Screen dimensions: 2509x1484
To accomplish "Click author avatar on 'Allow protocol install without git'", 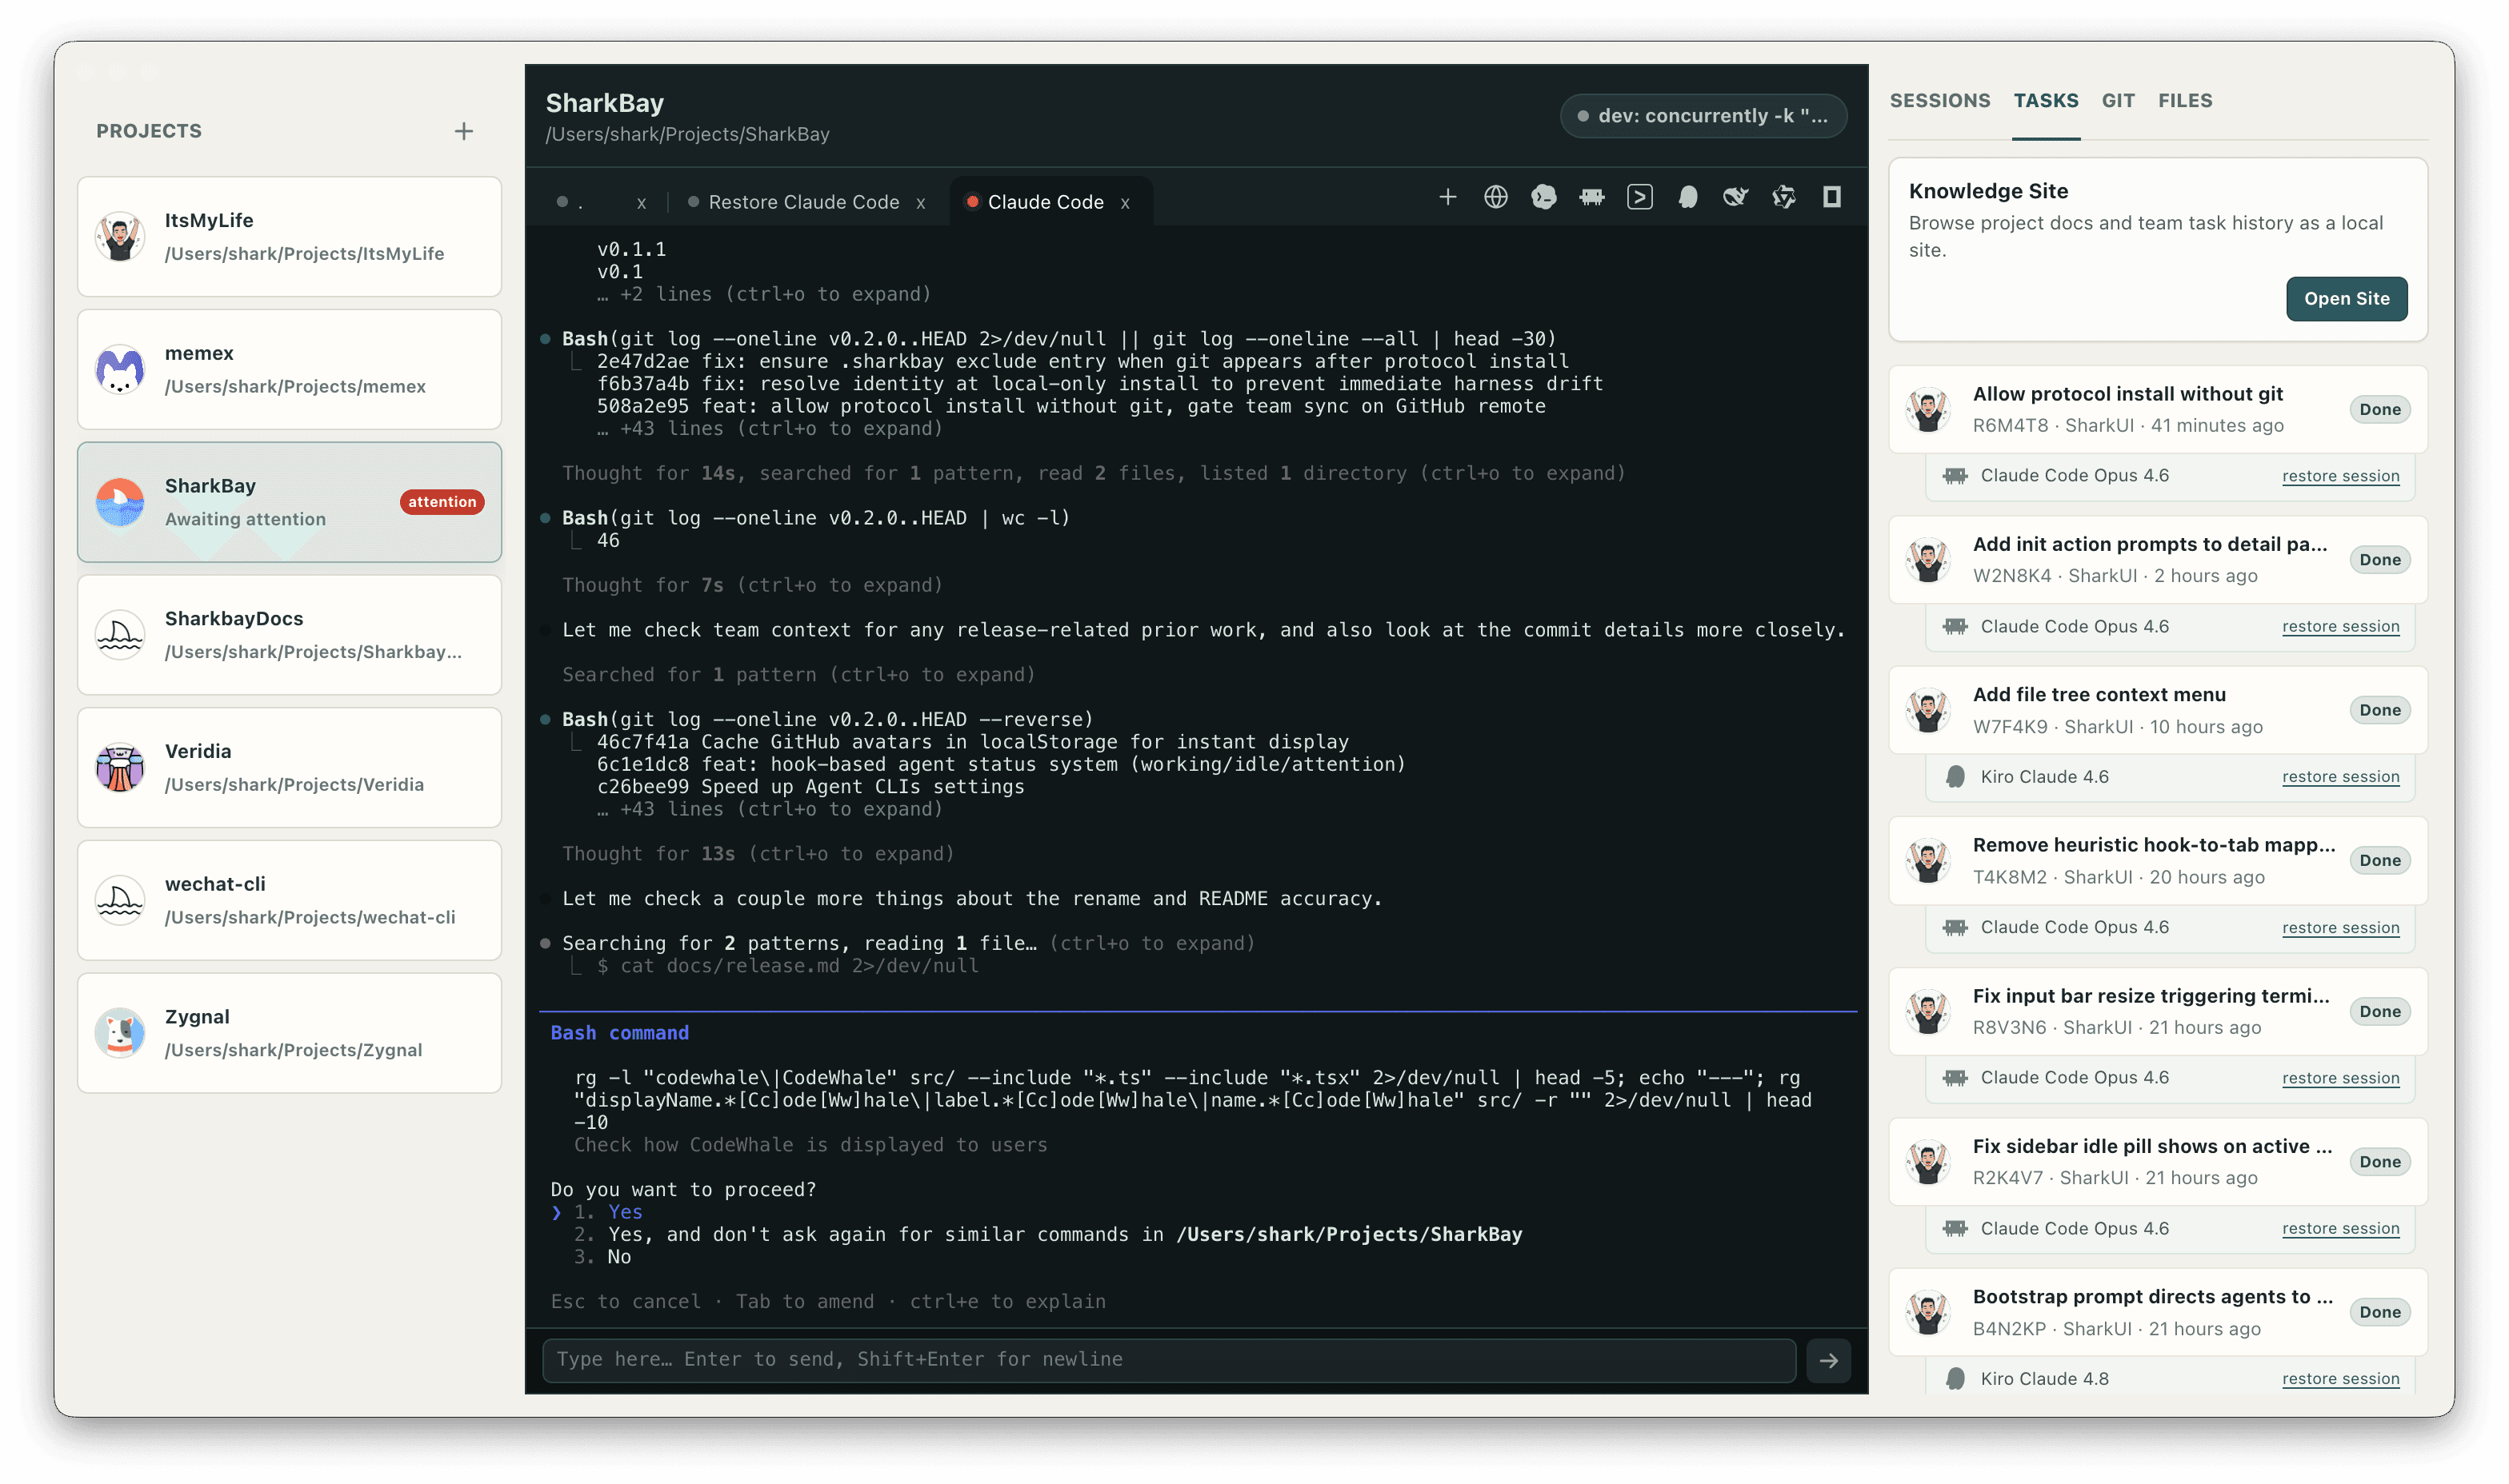I will click(1927, 409).
